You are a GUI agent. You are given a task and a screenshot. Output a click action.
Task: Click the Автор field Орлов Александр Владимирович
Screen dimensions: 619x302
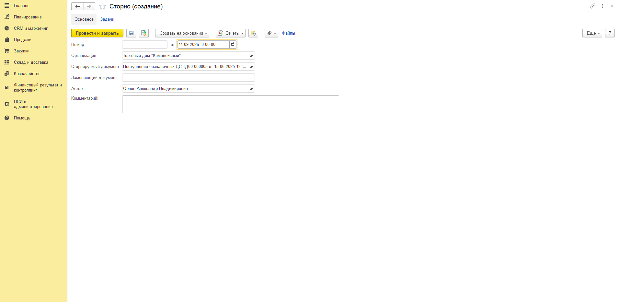pos(185,88)
